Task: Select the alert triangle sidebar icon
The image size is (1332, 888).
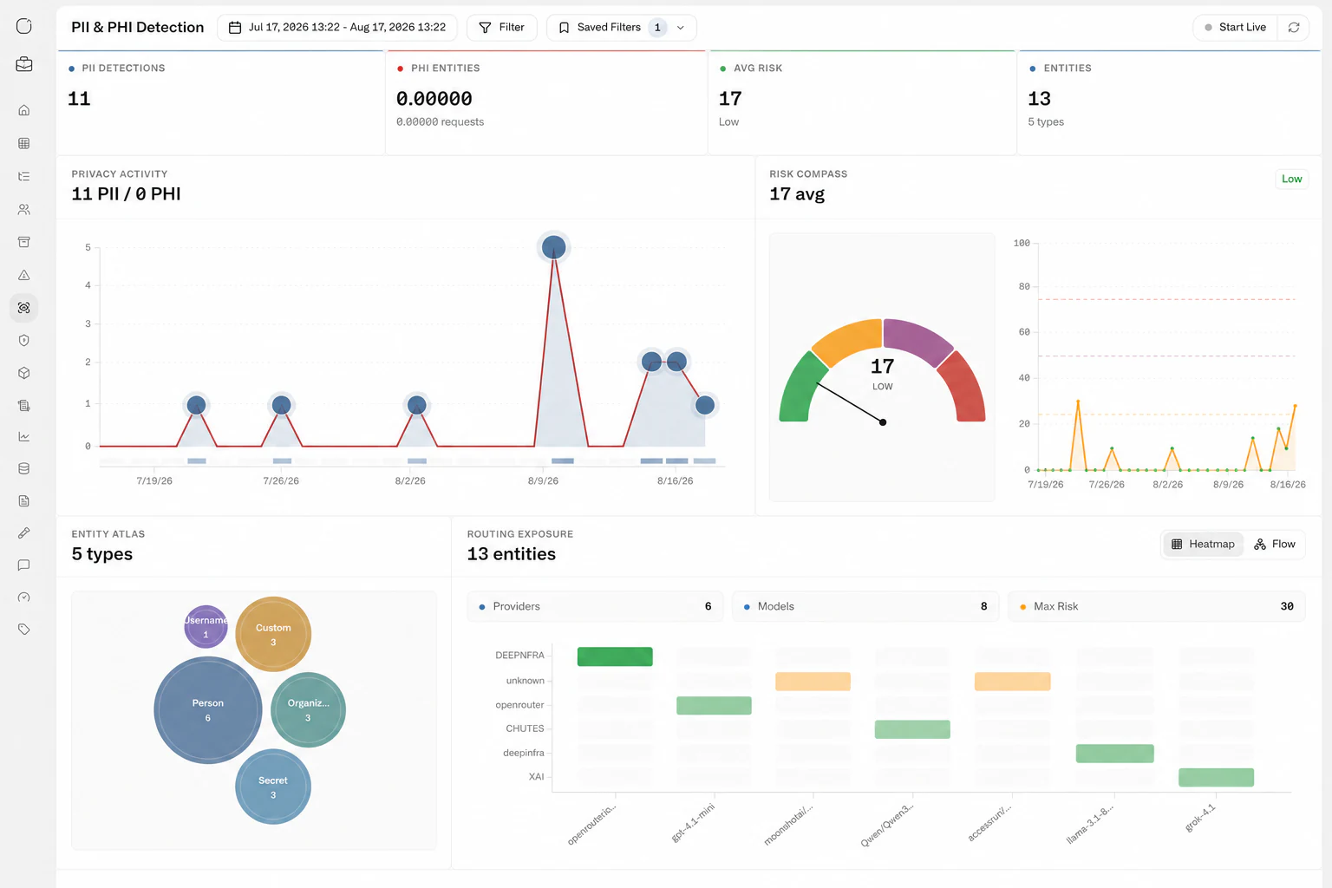Action: coord(24,275)
